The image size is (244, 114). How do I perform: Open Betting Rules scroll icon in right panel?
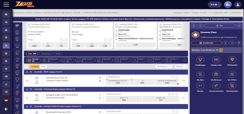click(232, 85)
